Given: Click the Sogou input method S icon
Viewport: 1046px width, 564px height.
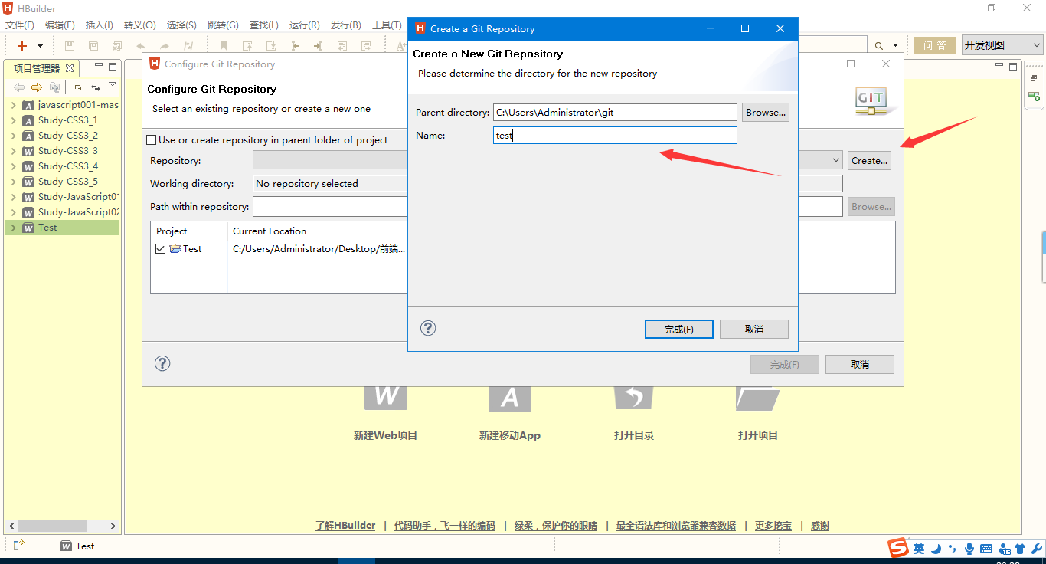Looking at the screenshot, I should 897,548.
